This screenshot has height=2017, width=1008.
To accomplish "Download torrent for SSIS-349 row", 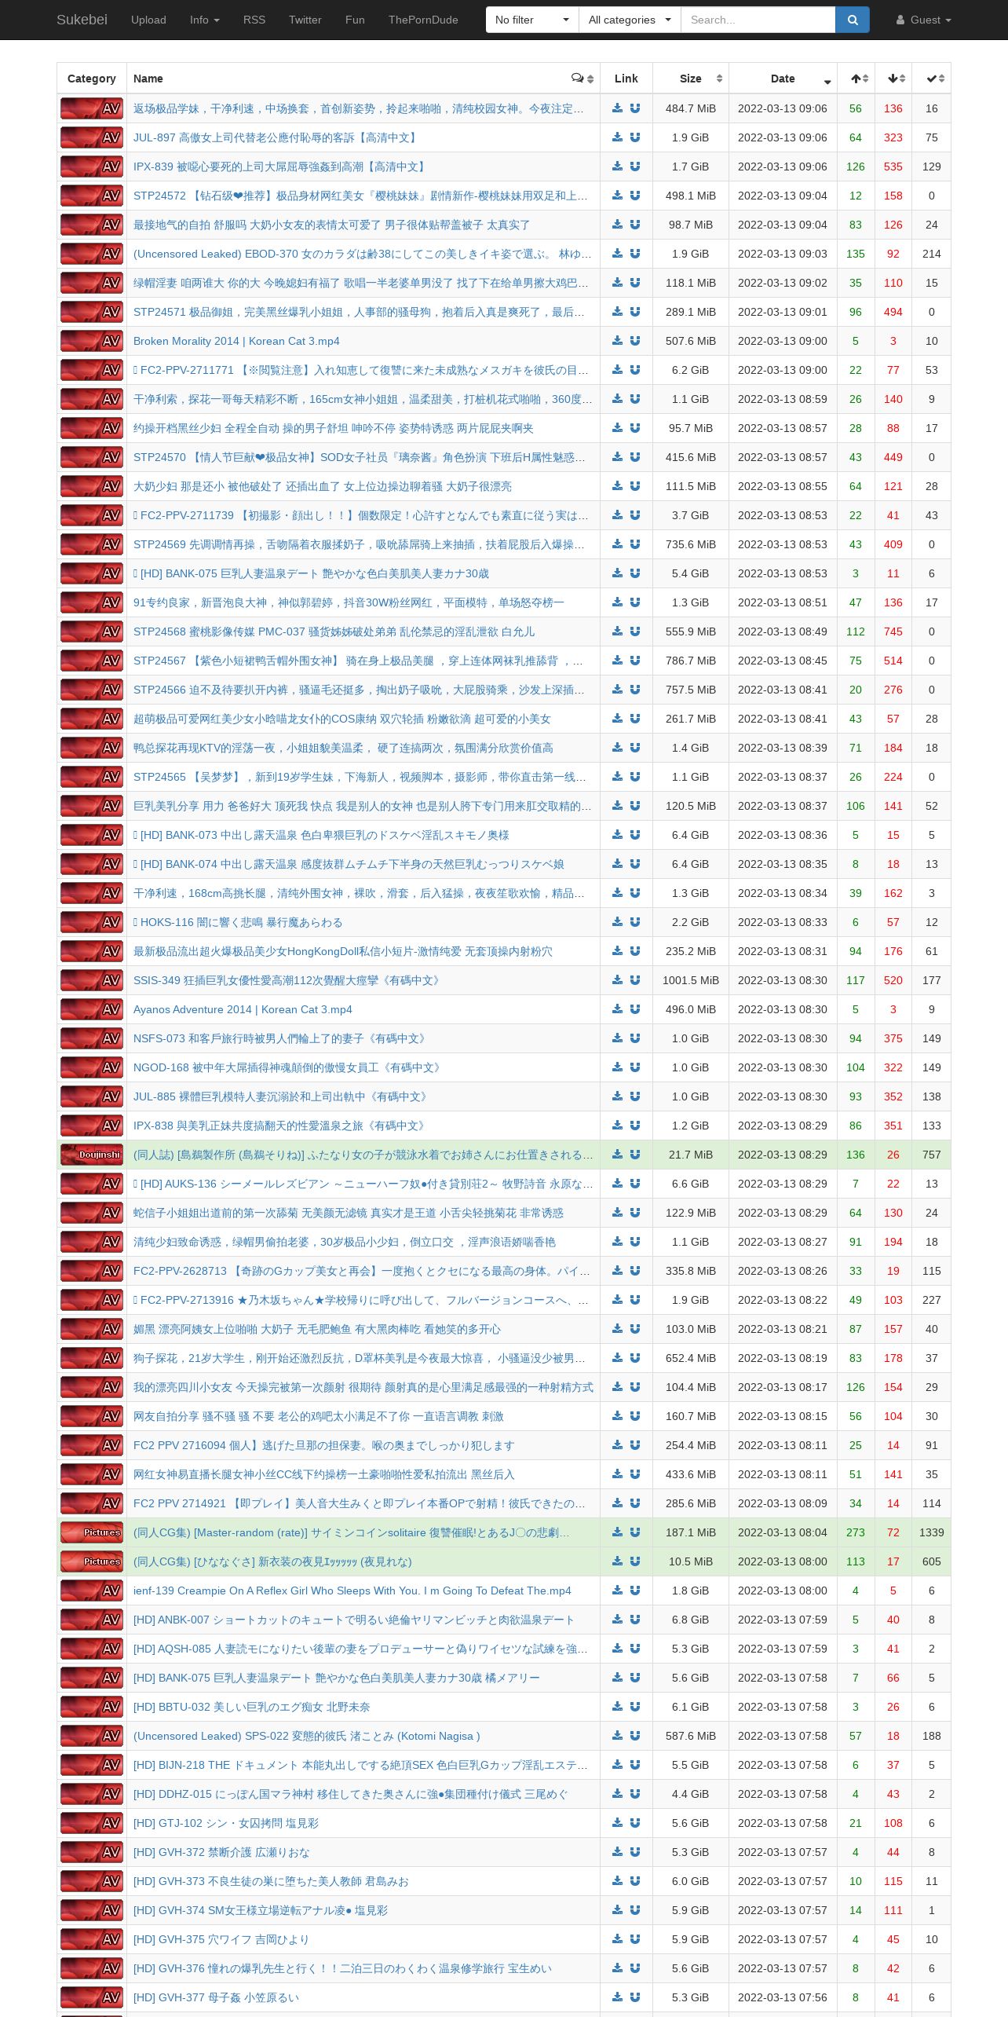I will pyautogui.click(x=618, y=980).
